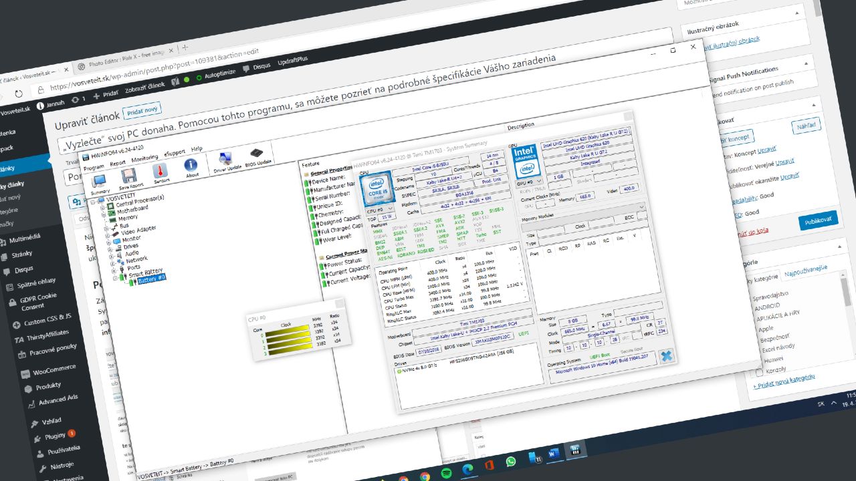Viewport: 856px width, 481px height.
Task: Open the HWiNFO Monitoring menu
Action: coord(144,158)
